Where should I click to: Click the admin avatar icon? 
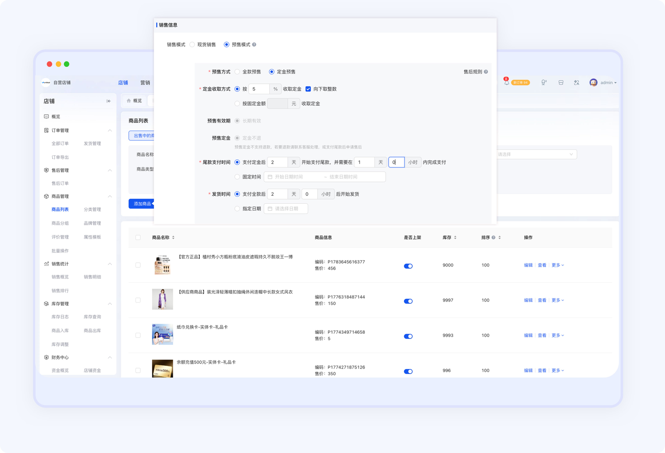[593, 82]
